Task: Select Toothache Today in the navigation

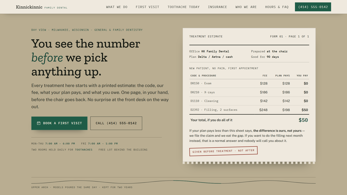Action: [184, 7]
